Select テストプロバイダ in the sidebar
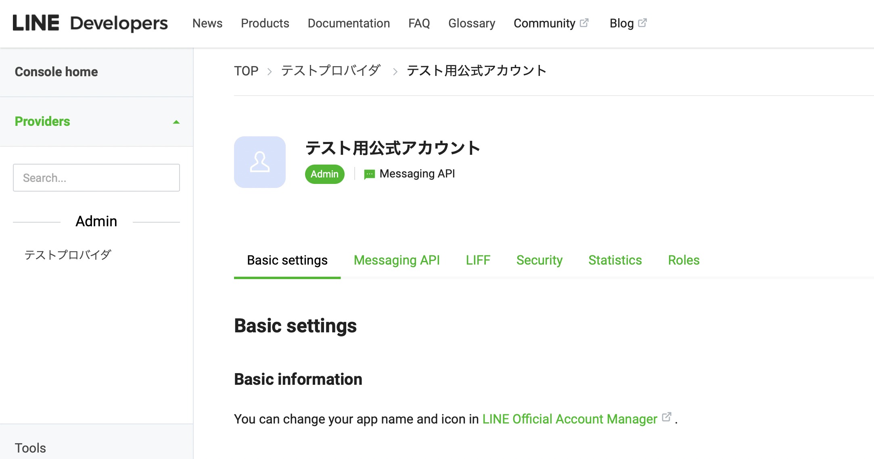The width and height of the screenshot is (874, 459). [68, 254]
